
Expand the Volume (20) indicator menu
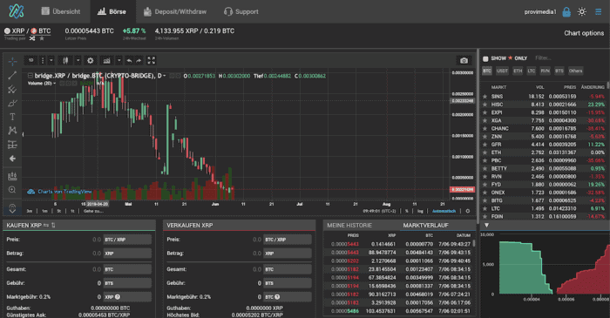click(54, 83)
